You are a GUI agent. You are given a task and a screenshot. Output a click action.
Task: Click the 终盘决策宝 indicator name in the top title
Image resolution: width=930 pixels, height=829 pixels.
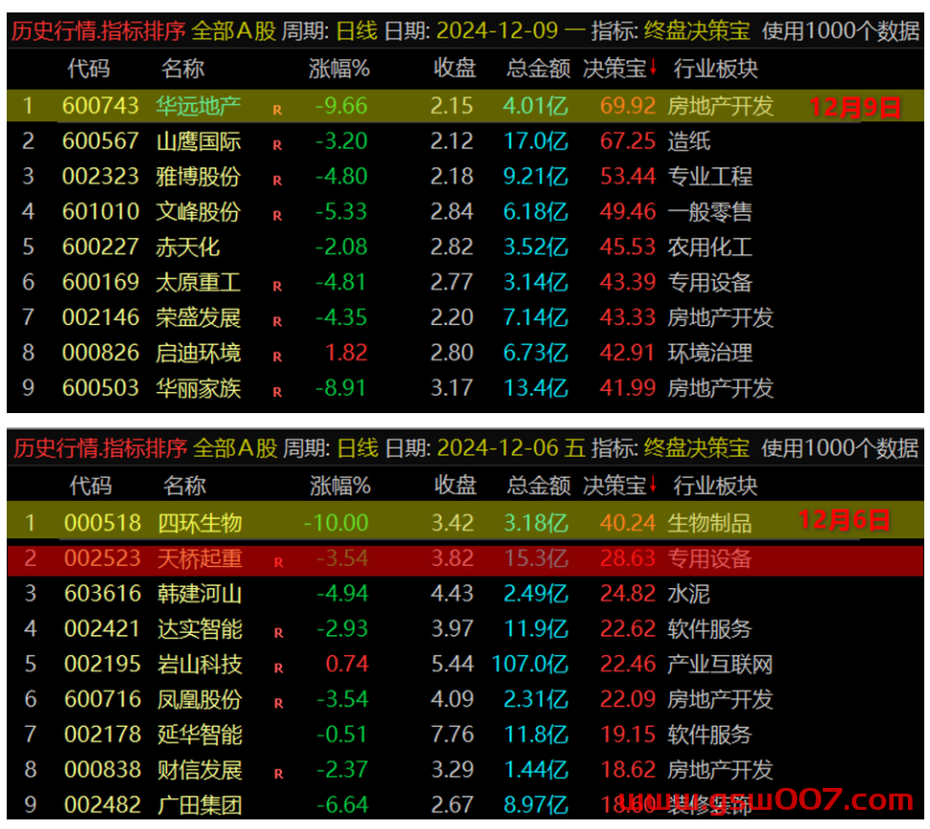(697, 31)
